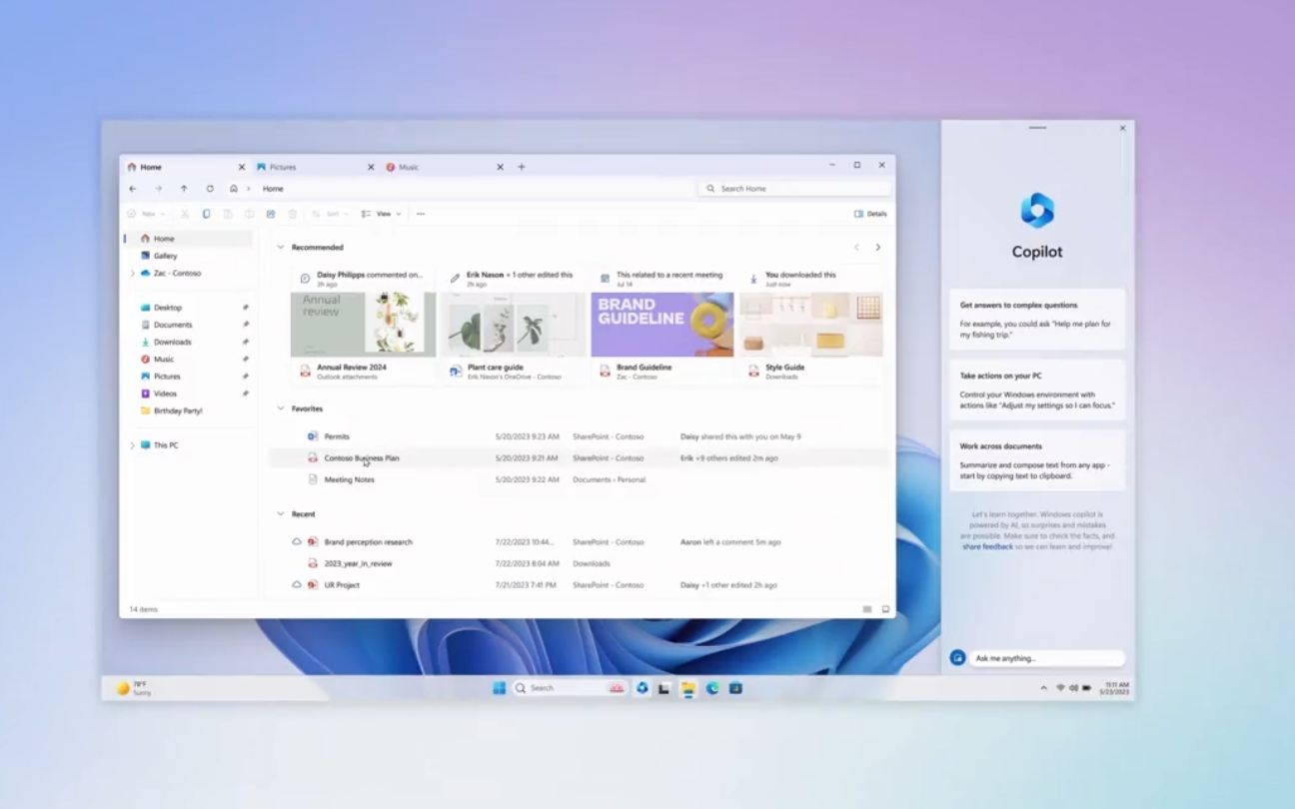Click Get answers to complex questions card
Viewport: 1295px width, 809px height.
(x=1037, y=320)
